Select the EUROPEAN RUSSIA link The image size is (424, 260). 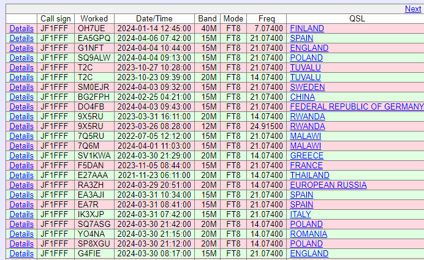click(328, 185)
